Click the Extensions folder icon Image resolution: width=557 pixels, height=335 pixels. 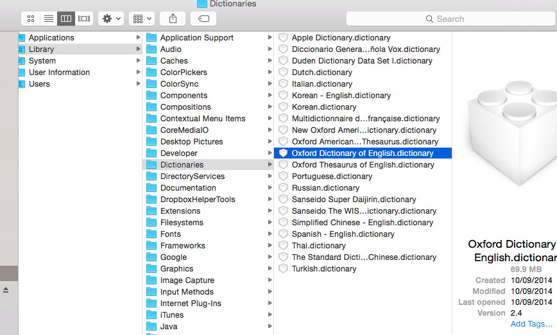pos(151,210)
